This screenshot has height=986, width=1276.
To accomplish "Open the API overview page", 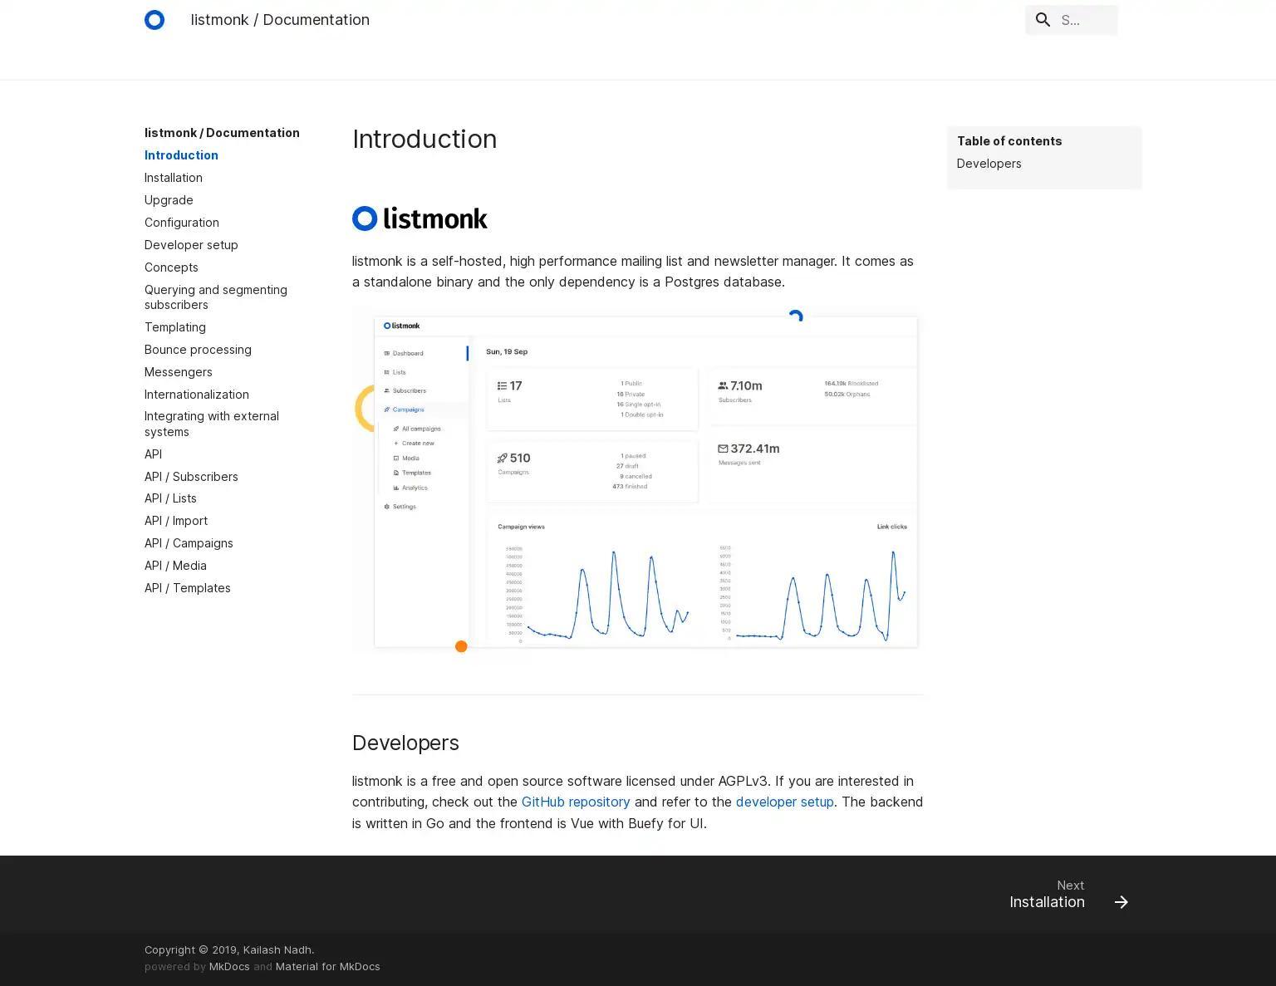I will tap(153, 454).
